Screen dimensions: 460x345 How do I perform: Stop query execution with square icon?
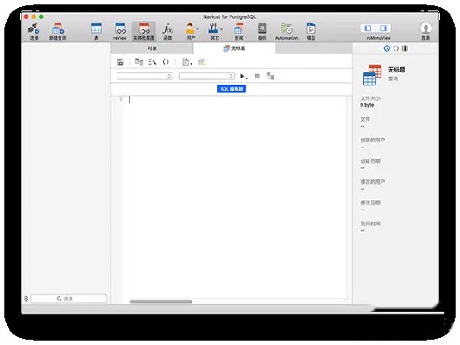coord(257,77)
